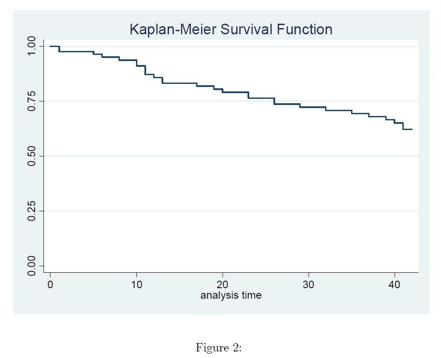Select the 10 x-axis tick label

pyautogui.click(x=136, y=284)
